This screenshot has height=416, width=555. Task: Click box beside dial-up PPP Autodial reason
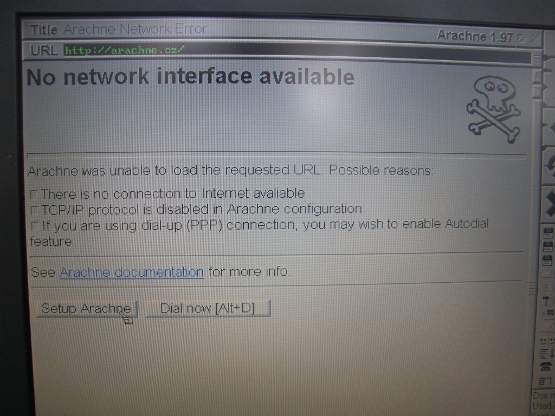[35, 226]
